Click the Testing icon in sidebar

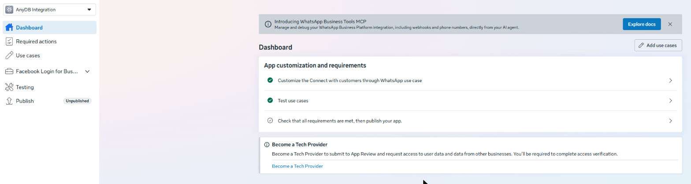[x=9, y=87]
